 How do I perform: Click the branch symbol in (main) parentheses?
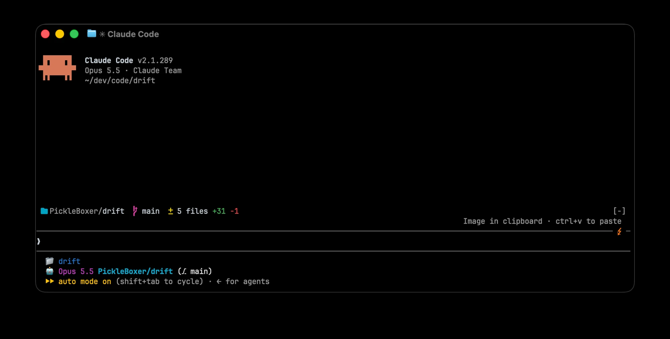184,271
